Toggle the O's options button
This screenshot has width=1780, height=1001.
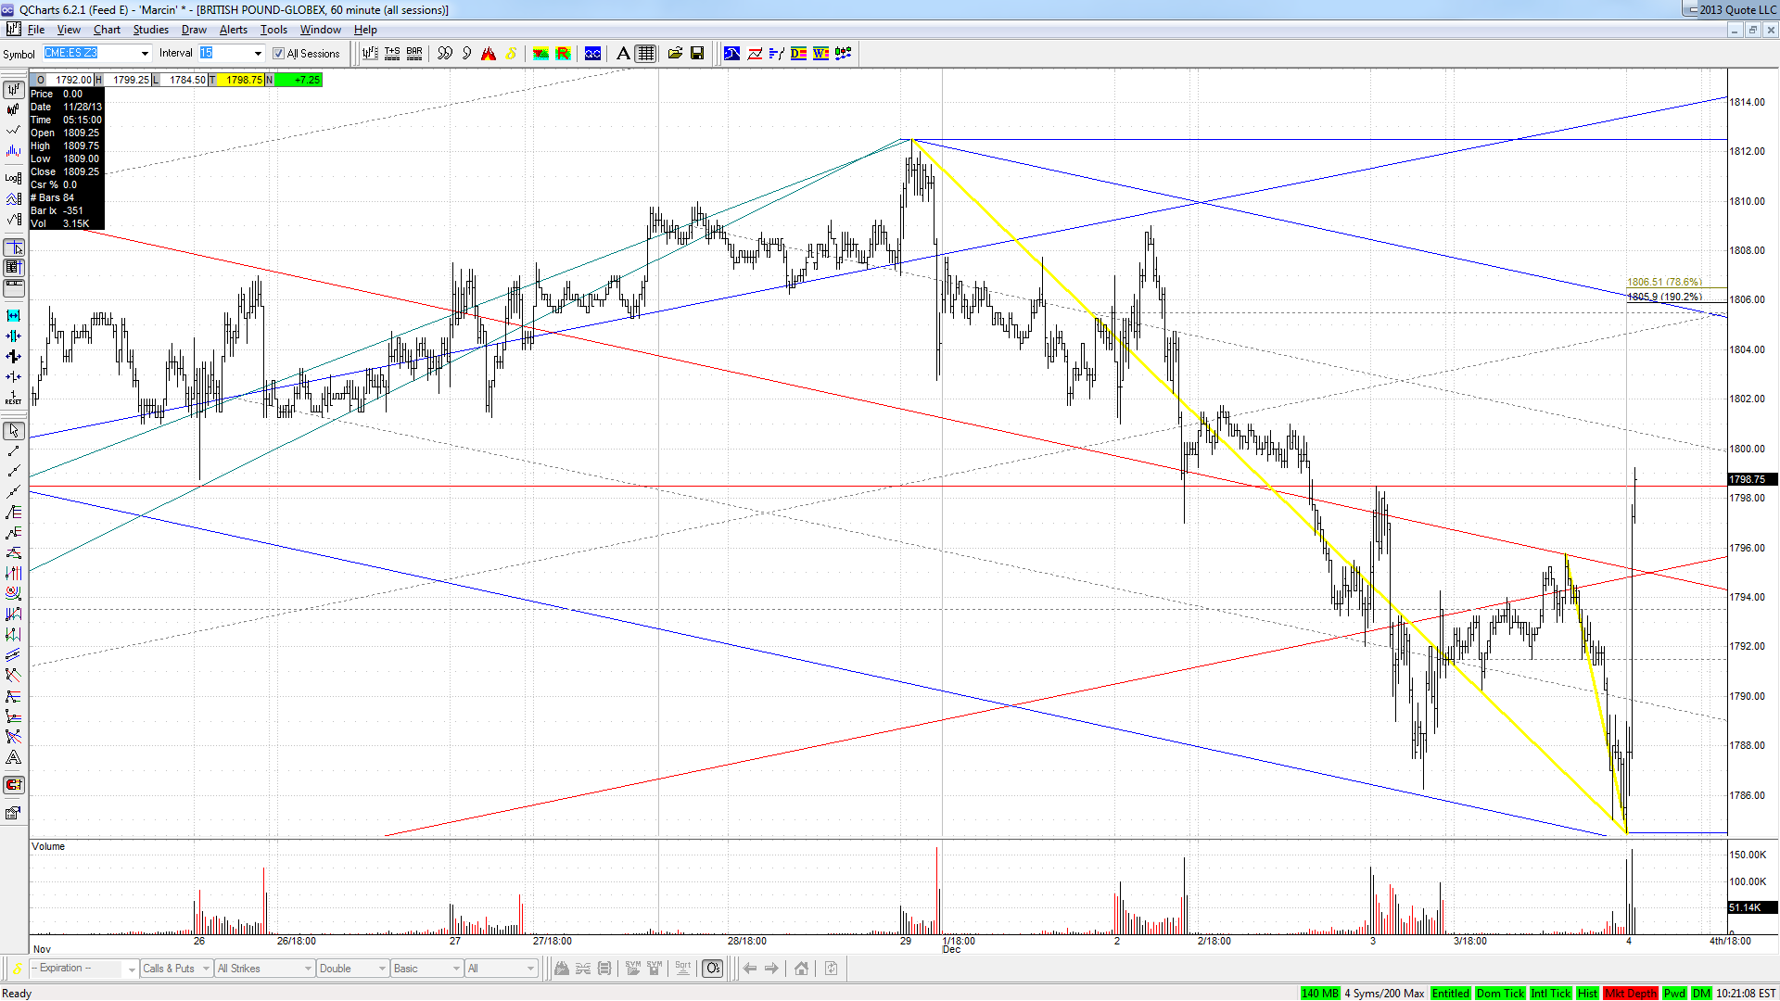point(712,969)
